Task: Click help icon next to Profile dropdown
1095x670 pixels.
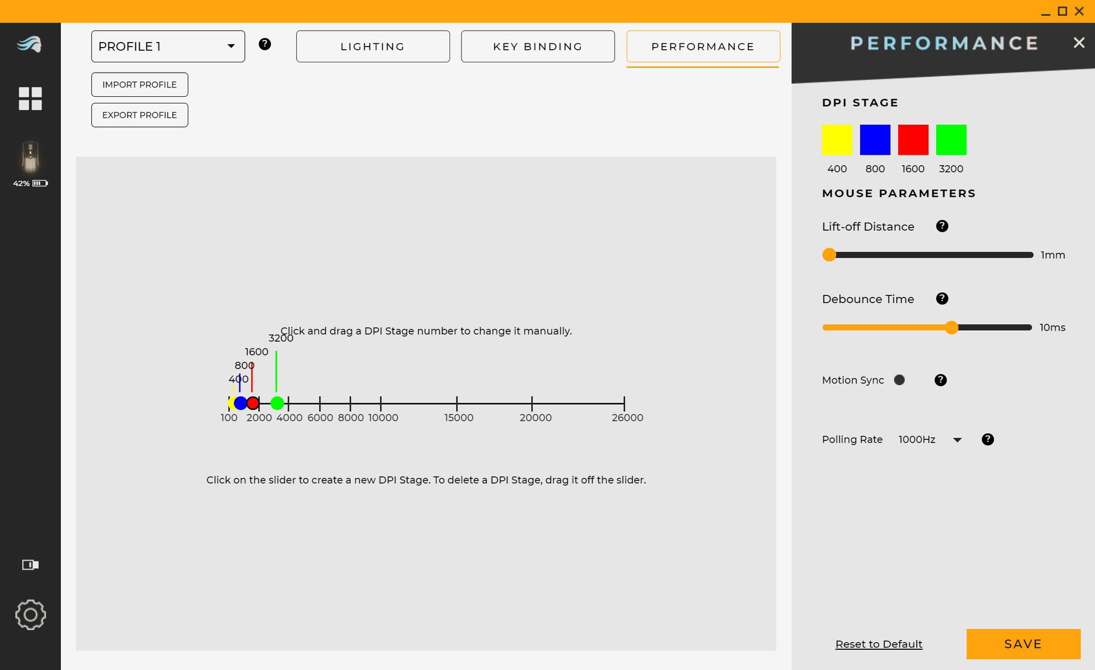Action: click(264, 44)
